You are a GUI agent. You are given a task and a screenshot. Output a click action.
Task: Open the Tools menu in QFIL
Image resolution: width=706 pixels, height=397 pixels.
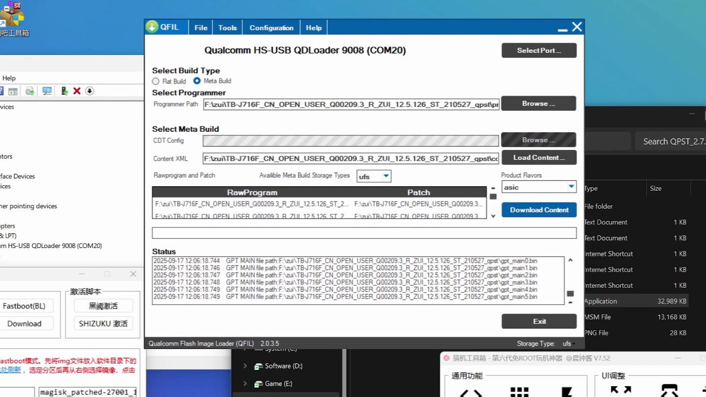[227, 27]
